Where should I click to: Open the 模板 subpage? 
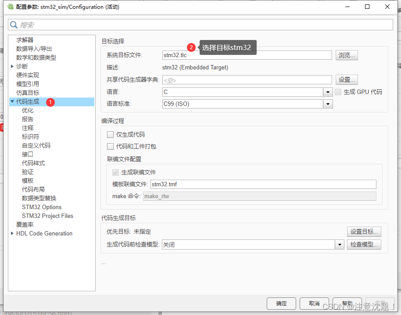tap(28, 181)
